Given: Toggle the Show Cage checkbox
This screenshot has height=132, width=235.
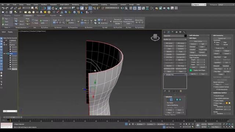Looking at the screenshot, I should (214, 103).
